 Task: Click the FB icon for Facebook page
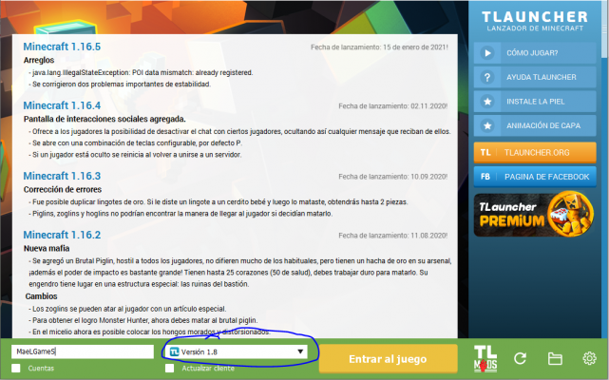pyautogui.click(x=486, y=176)
